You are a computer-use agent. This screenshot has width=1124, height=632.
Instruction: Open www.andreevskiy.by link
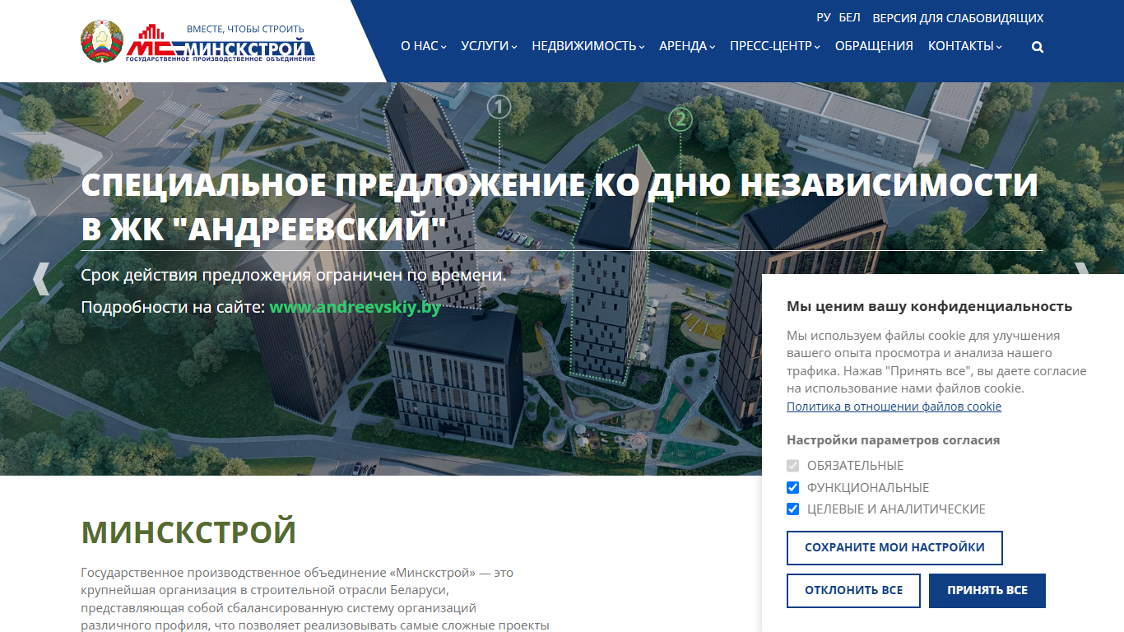(x=355, y=307)
